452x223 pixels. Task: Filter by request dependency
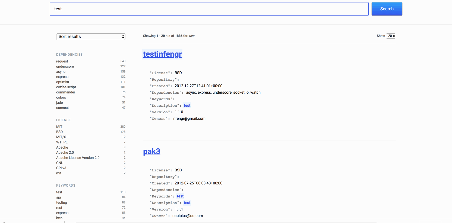click(x=62, y=61)
